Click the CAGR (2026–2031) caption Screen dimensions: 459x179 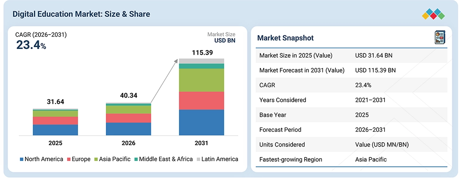(x=41, y=35)
